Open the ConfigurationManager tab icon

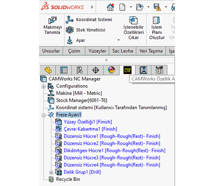[x=80, y=70]
